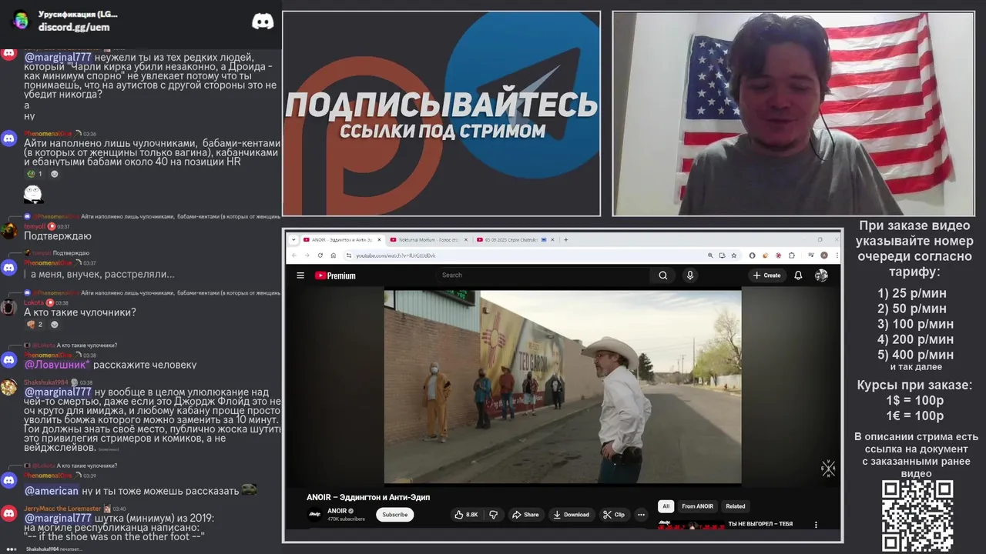
Task: Switch to the Nokturnal Mortum tab
Action: [x=428, y=240]
